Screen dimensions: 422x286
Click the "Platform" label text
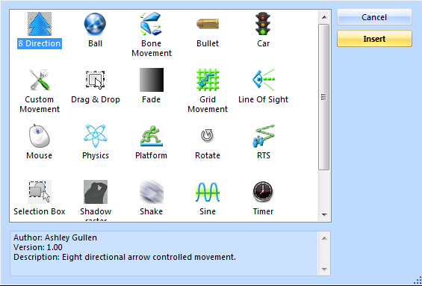coord(152,155)
